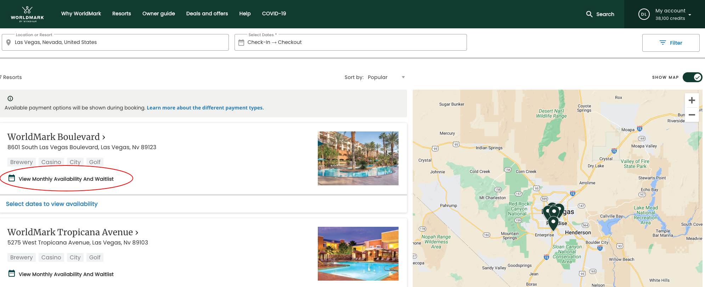This screenshot has width=705, height=287.
Task: Click the calendar icon in dates field
Action: pyautogui.click(x=241, y=43)
